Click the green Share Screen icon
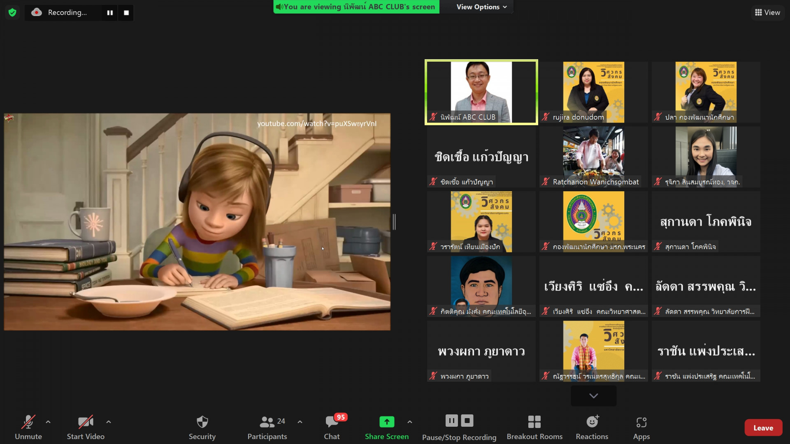The height and width of the screenshot is (444, 790). coord(387,422)
